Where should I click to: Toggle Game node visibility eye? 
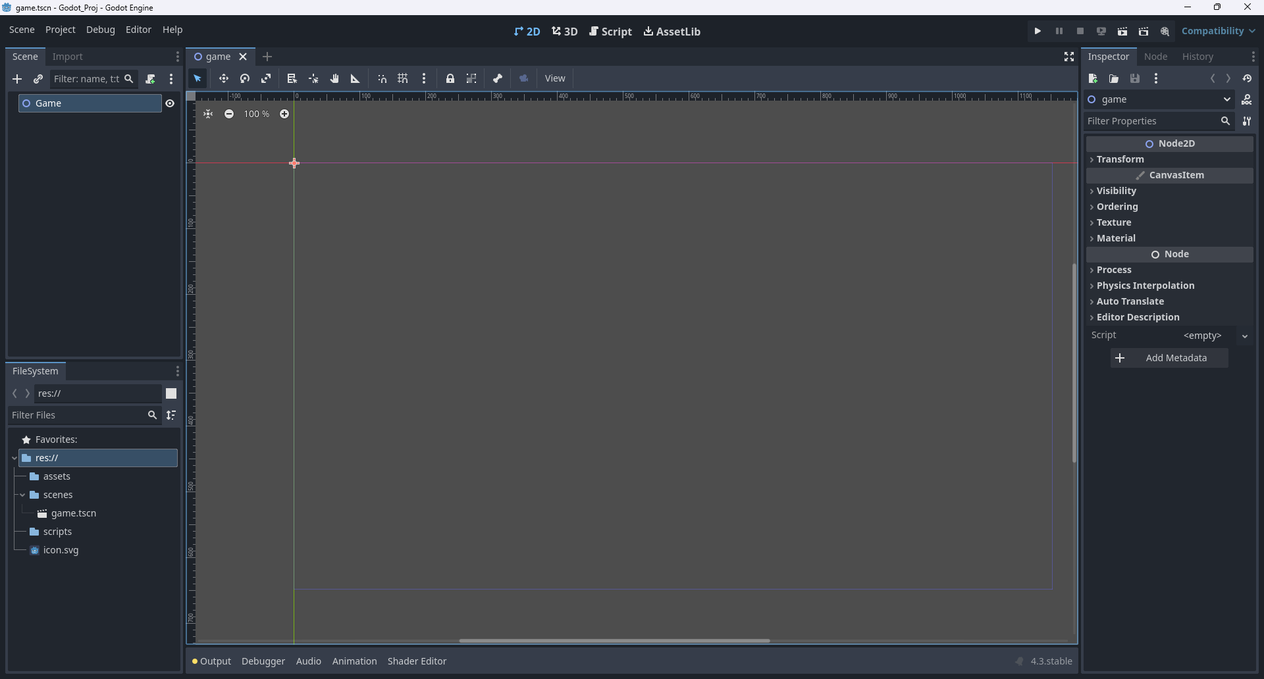(170, 103)
